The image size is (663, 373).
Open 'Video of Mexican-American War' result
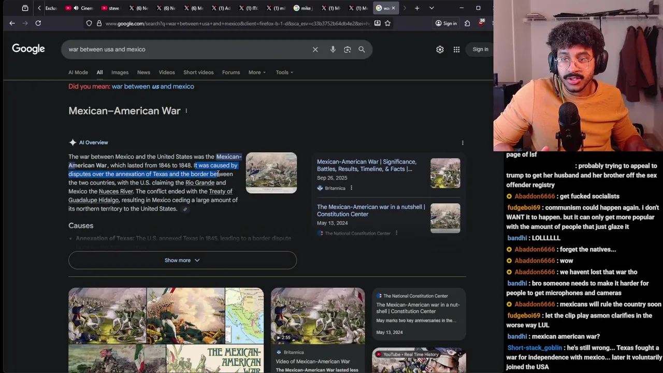tap(313, 362)
